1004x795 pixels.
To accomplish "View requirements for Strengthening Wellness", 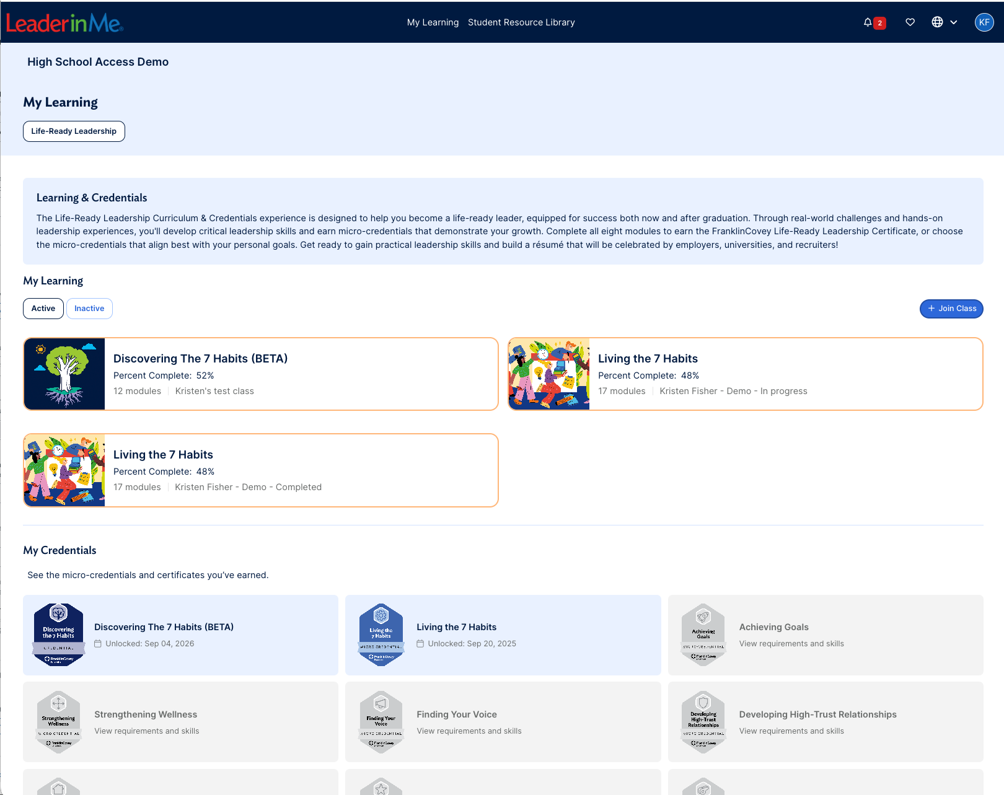I will tap(147, 731).
